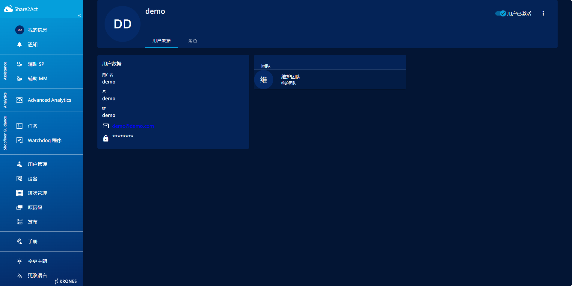
Task: Open the 班次管理 calendar icon
Action: click(x=19, y=193)
